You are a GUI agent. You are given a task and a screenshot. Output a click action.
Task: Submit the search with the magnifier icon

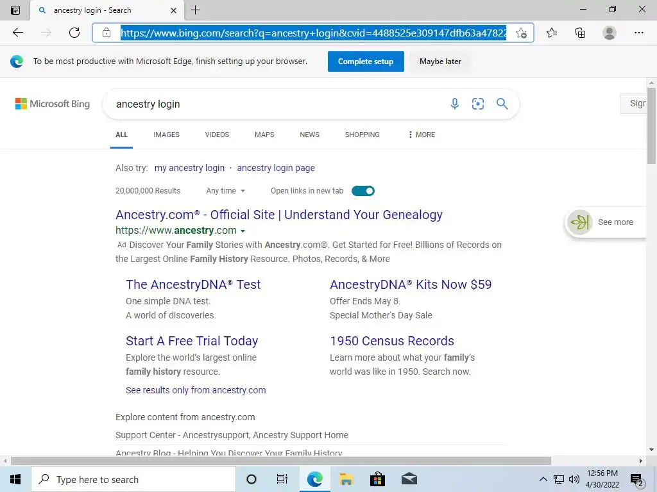(x=502, y=104)
